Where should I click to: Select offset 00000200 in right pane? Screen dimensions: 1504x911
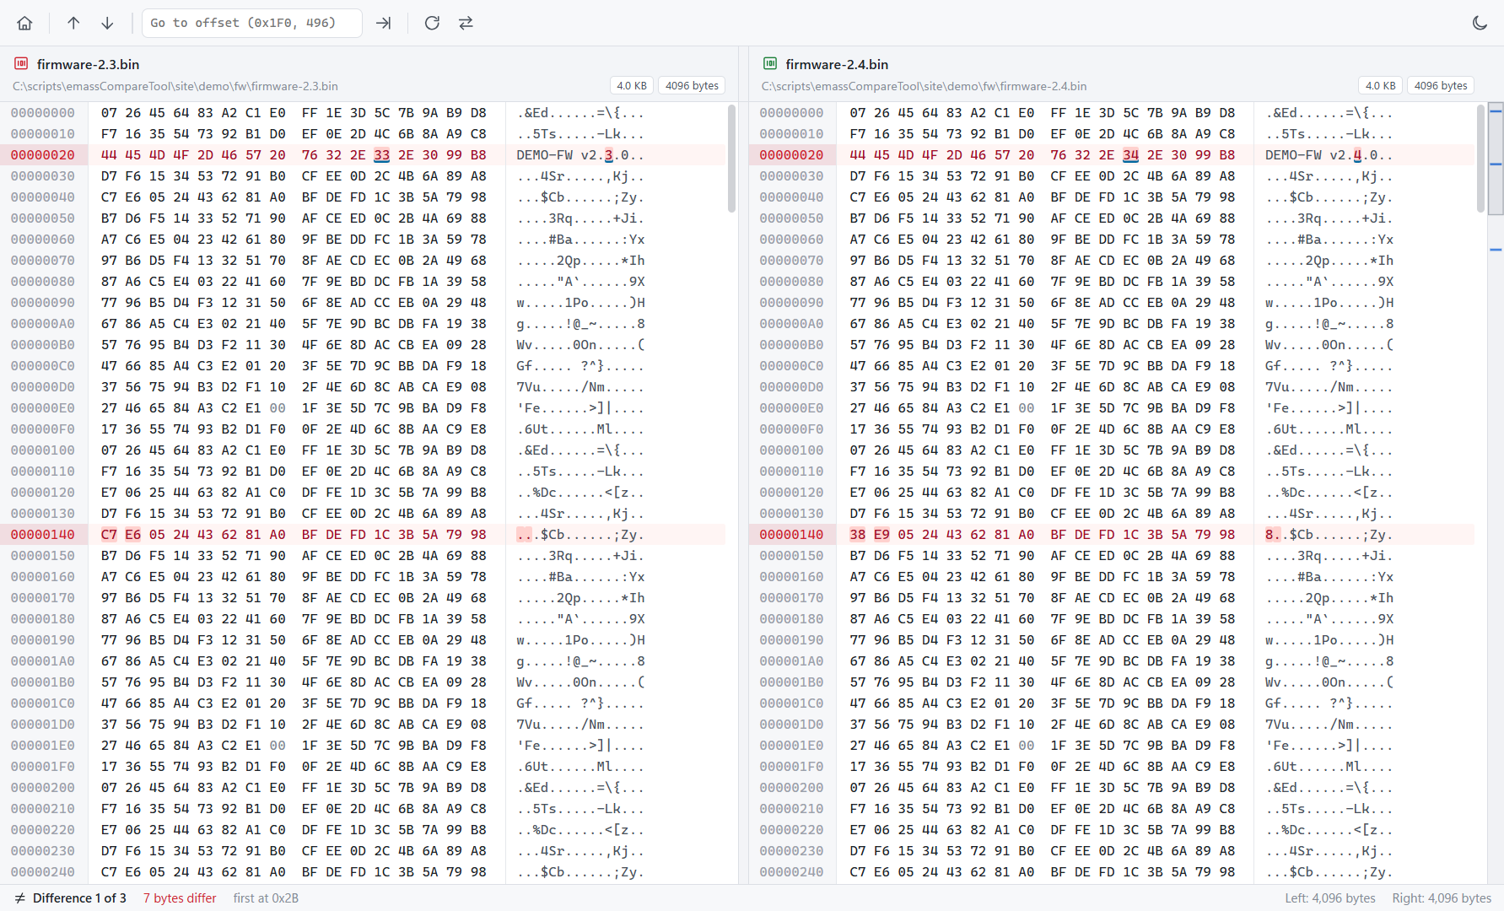[x=791, y=788]
